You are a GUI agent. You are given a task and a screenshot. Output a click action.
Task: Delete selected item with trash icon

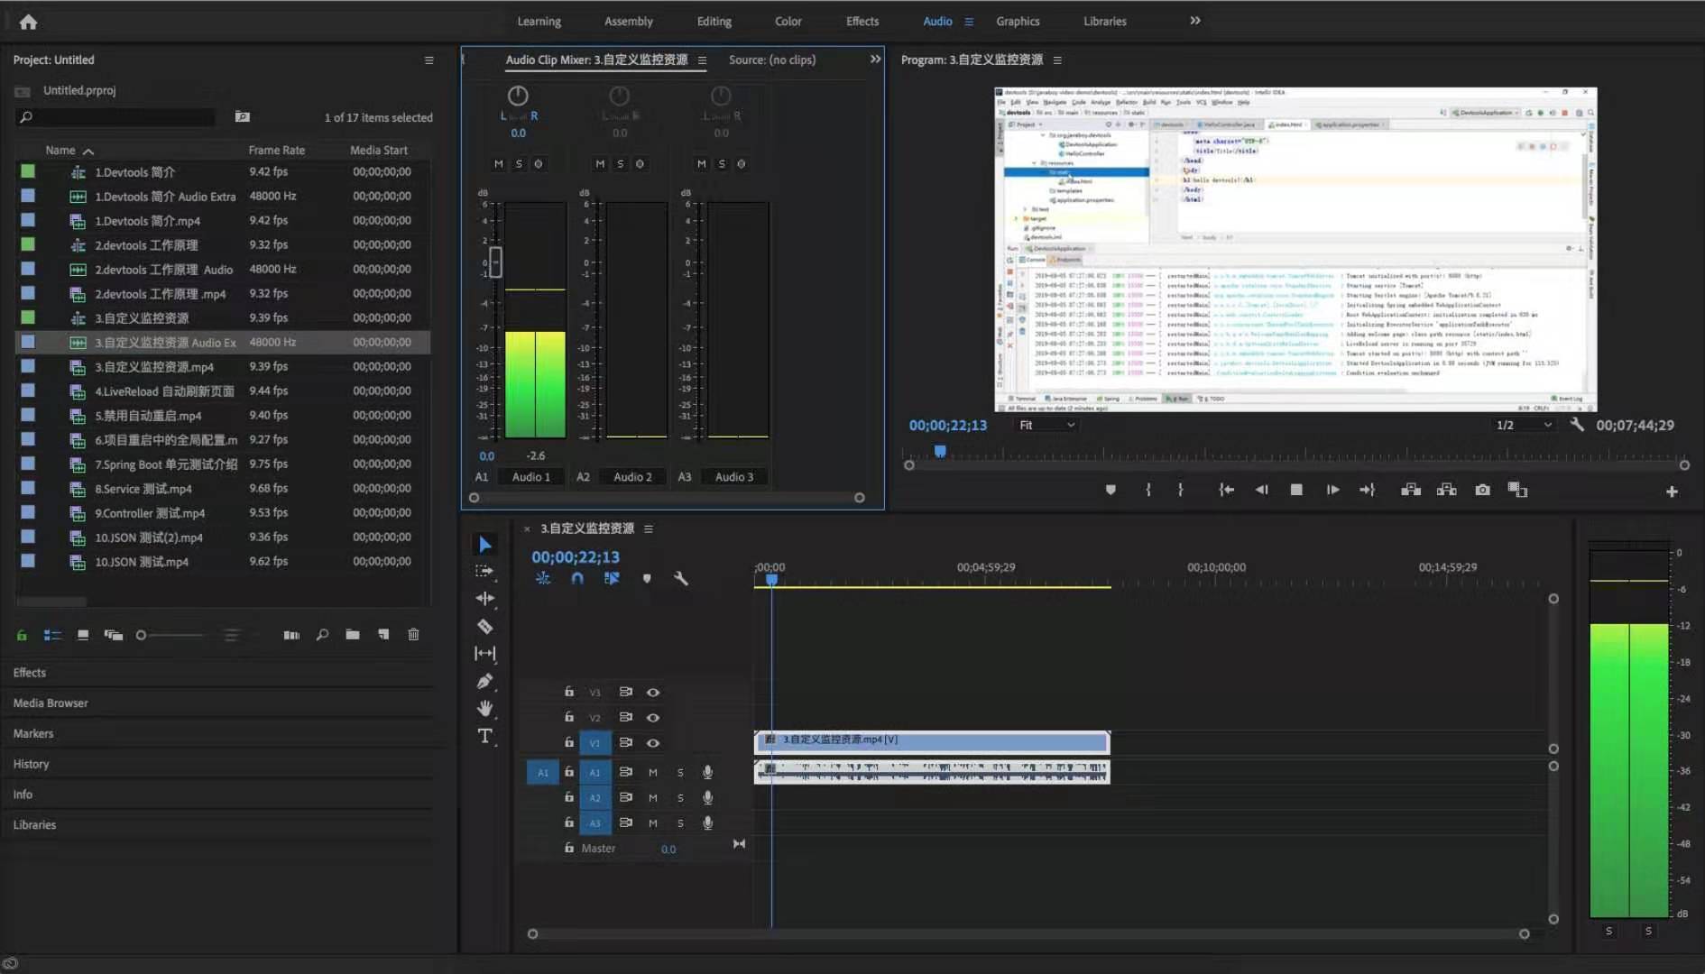pos(413,635)
